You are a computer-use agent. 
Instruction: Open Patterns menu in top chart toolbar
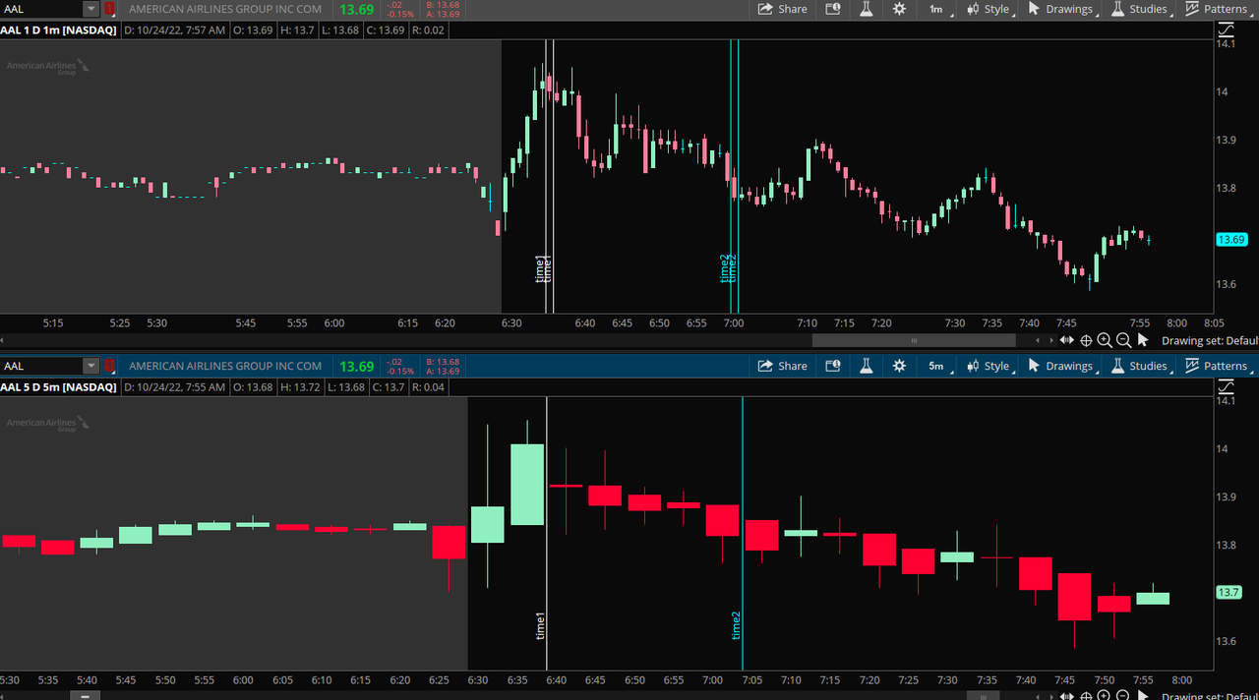click(x=1217, y=9)
